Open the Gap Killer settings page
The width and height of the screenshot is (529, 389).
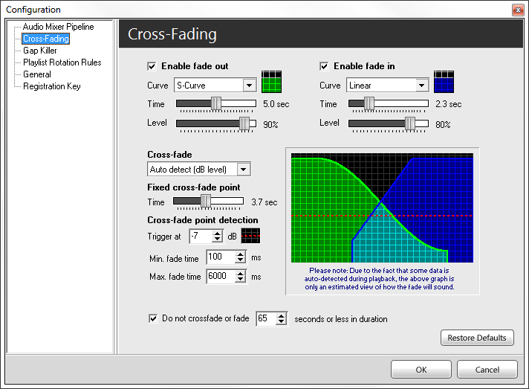click(39, 51)
